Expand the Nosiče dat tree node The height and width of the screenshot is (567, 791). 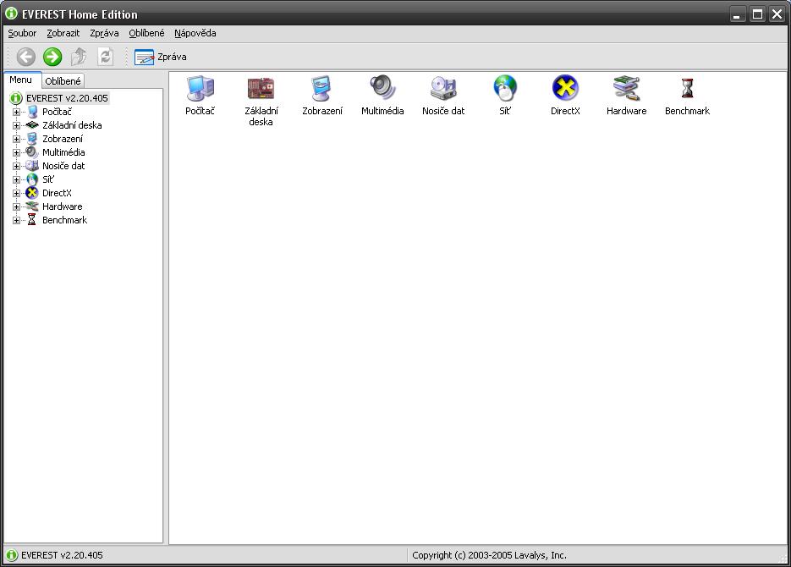click(16, 167)
